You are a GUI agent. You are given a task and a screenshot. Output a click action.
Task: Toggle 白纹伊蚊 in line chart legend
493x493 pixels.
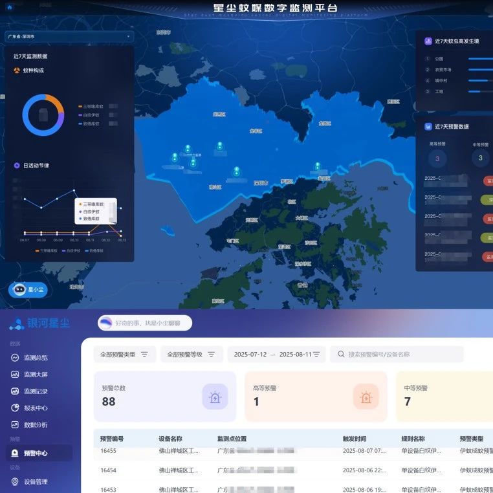click(71, 251)
